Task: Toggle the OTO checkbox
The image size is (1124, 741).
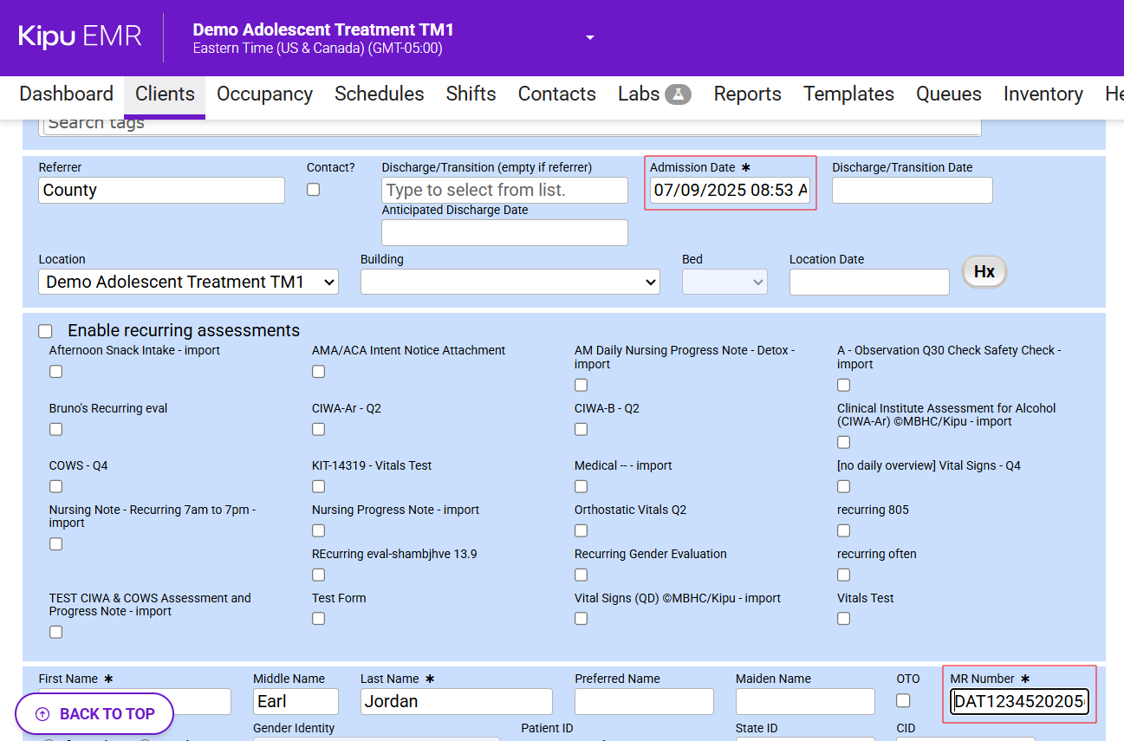Action: click(x=903, y=700)
